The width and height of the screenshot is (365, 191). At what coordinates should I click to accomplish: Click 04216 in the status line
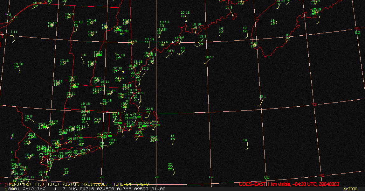tap(87, 189)
